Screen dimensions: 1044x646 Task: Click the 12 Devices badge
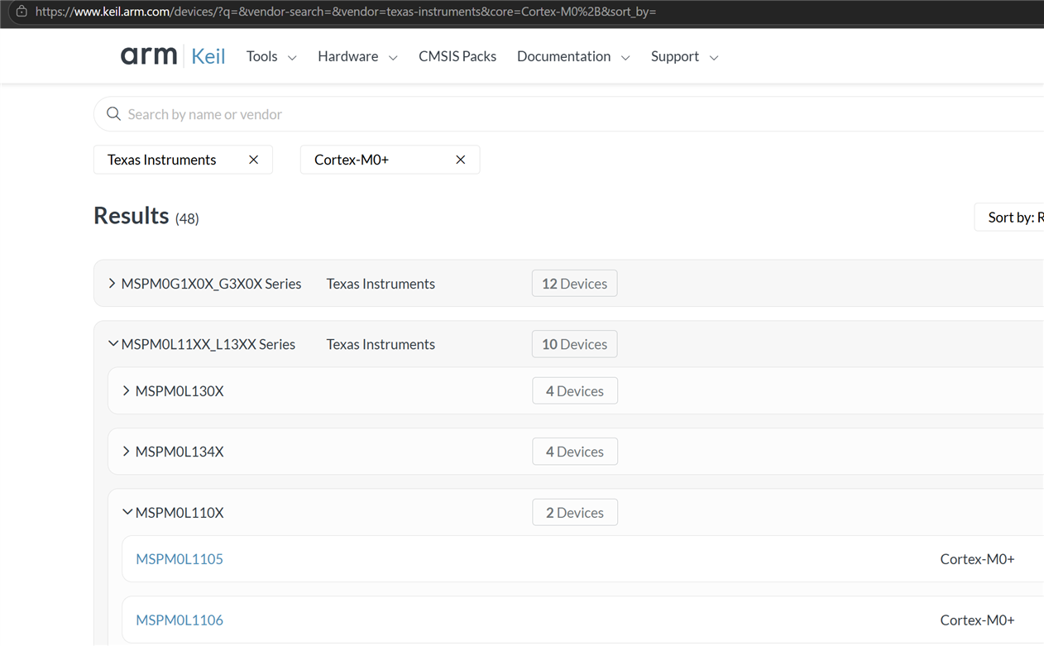[574, 284]
